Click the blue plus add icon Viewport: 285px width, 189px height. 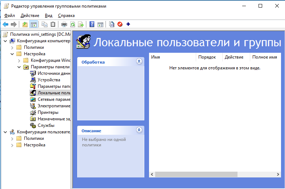point(128,25)
